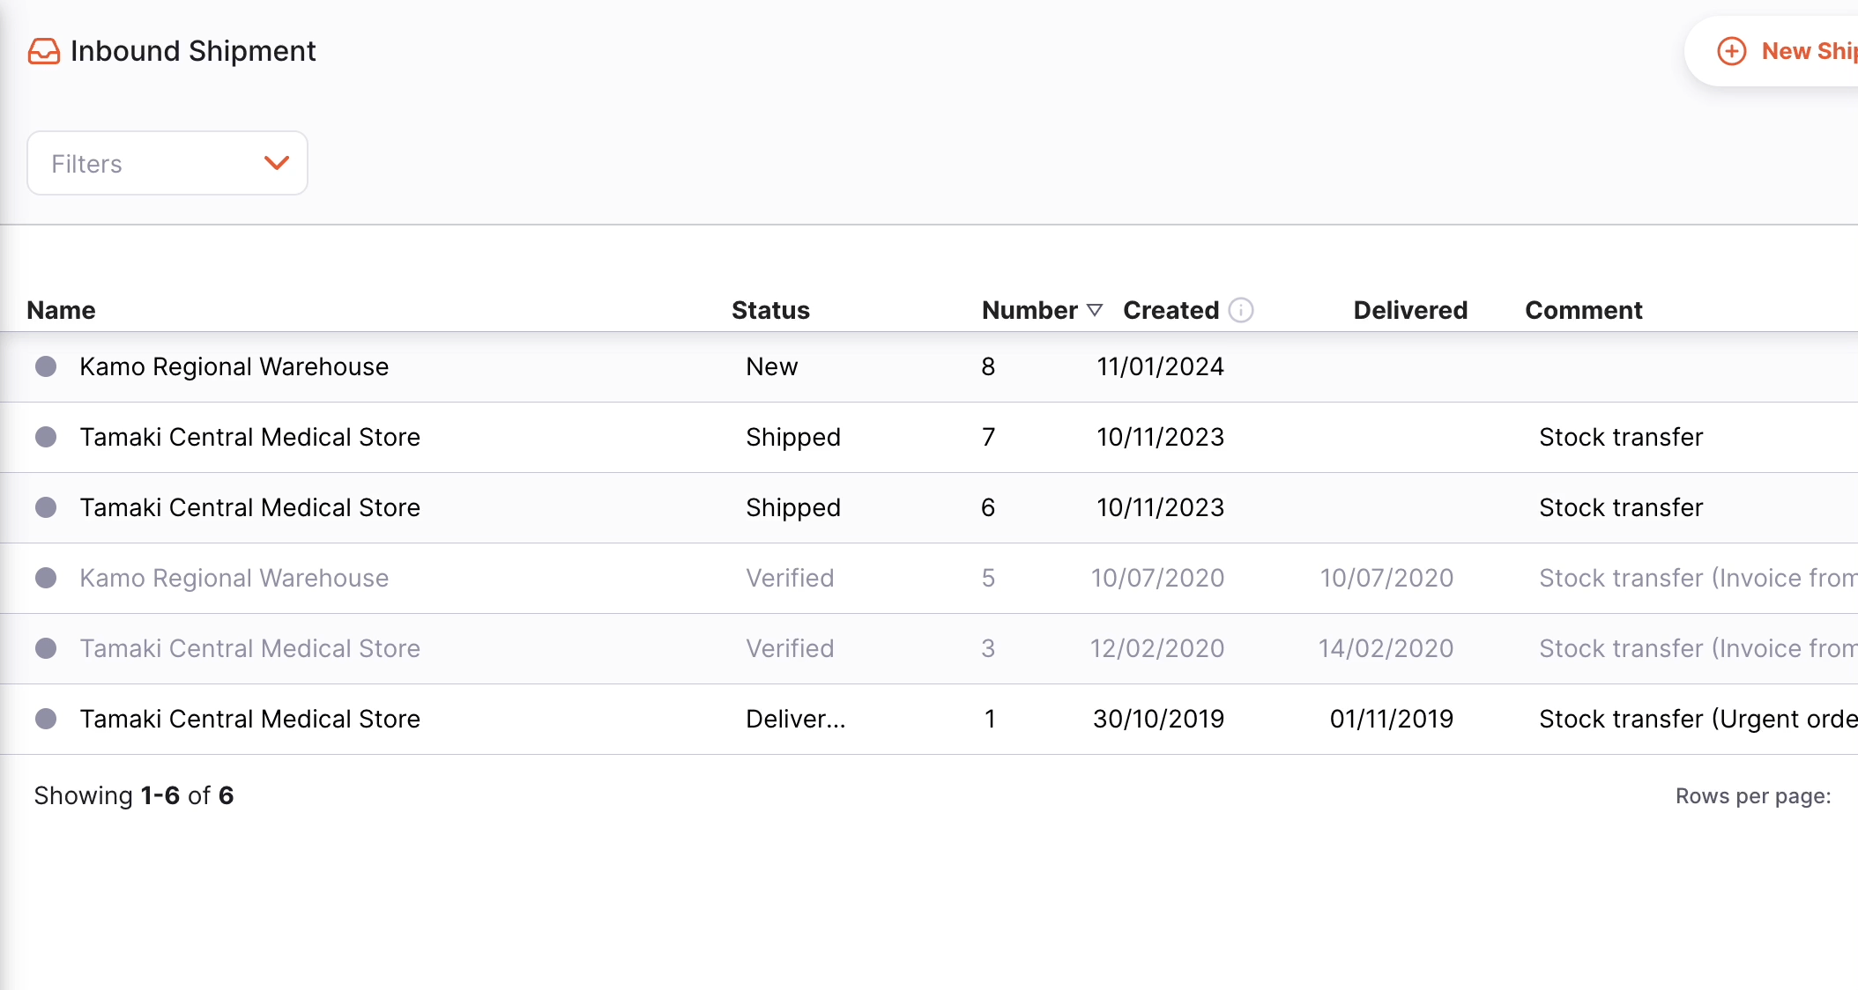This screenshot has width=1858, height=990.
Task: Click the Inbound Shipment inbox icon
Action: [44, 51]
